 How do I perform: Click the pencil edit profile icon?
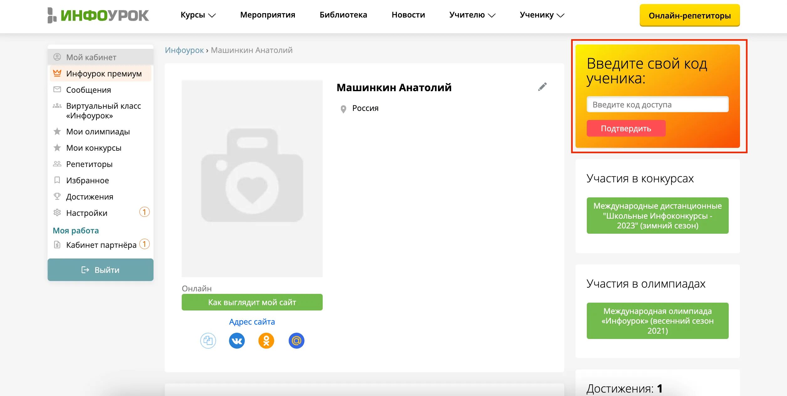542,87
